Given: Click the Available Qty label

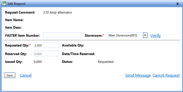Looking at the screenshot, I should point(73,45).
